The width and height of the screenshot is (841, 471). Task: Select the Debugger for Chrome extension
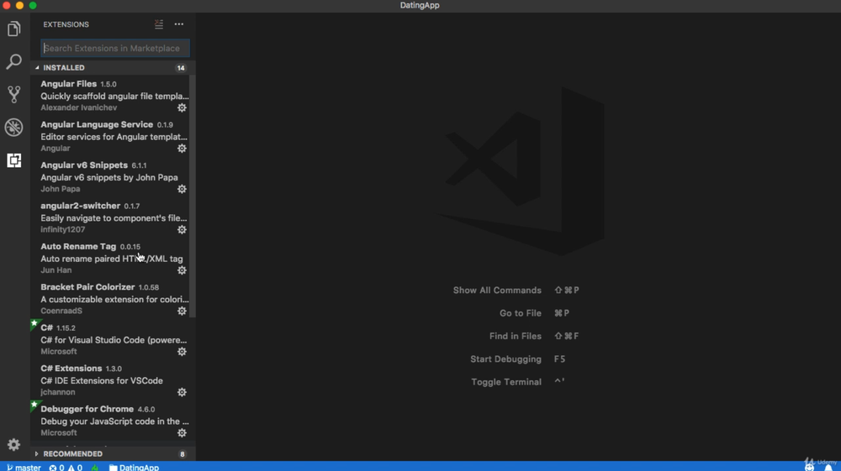[110, 421]
